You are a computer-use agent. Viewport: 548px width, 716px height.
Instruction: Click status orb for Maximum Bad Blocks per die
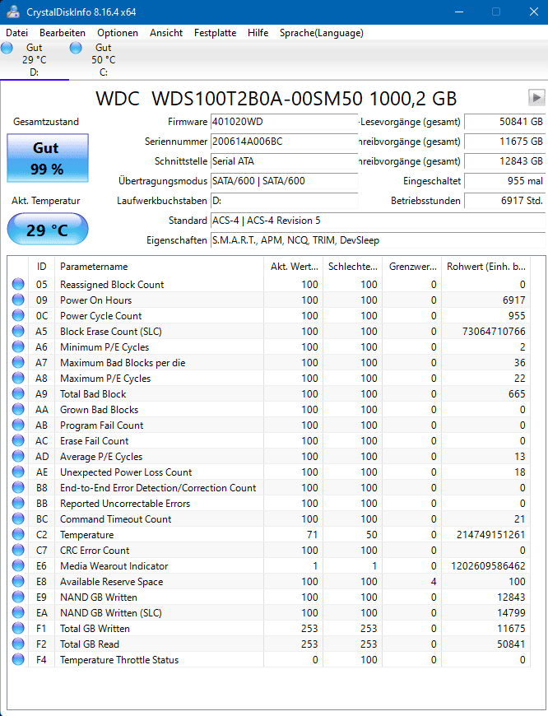coord(18,363)
